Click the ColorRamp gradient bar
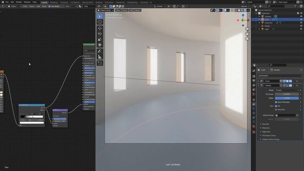The height and width of the screenshot is (171, 304). coord(32,117)
